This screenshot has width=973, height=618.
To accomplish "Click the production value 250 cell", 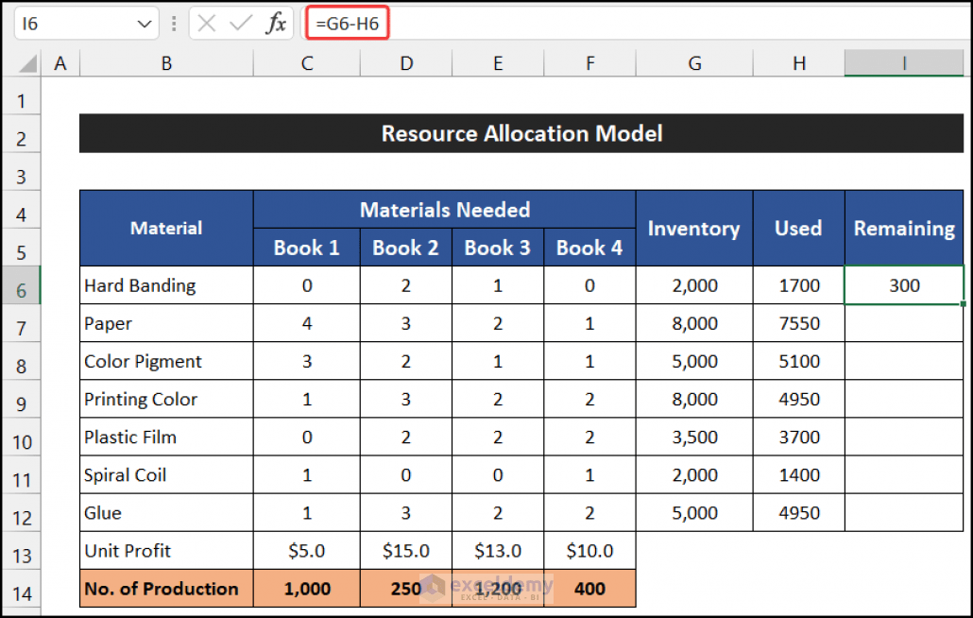I will (x=406, y=588).
